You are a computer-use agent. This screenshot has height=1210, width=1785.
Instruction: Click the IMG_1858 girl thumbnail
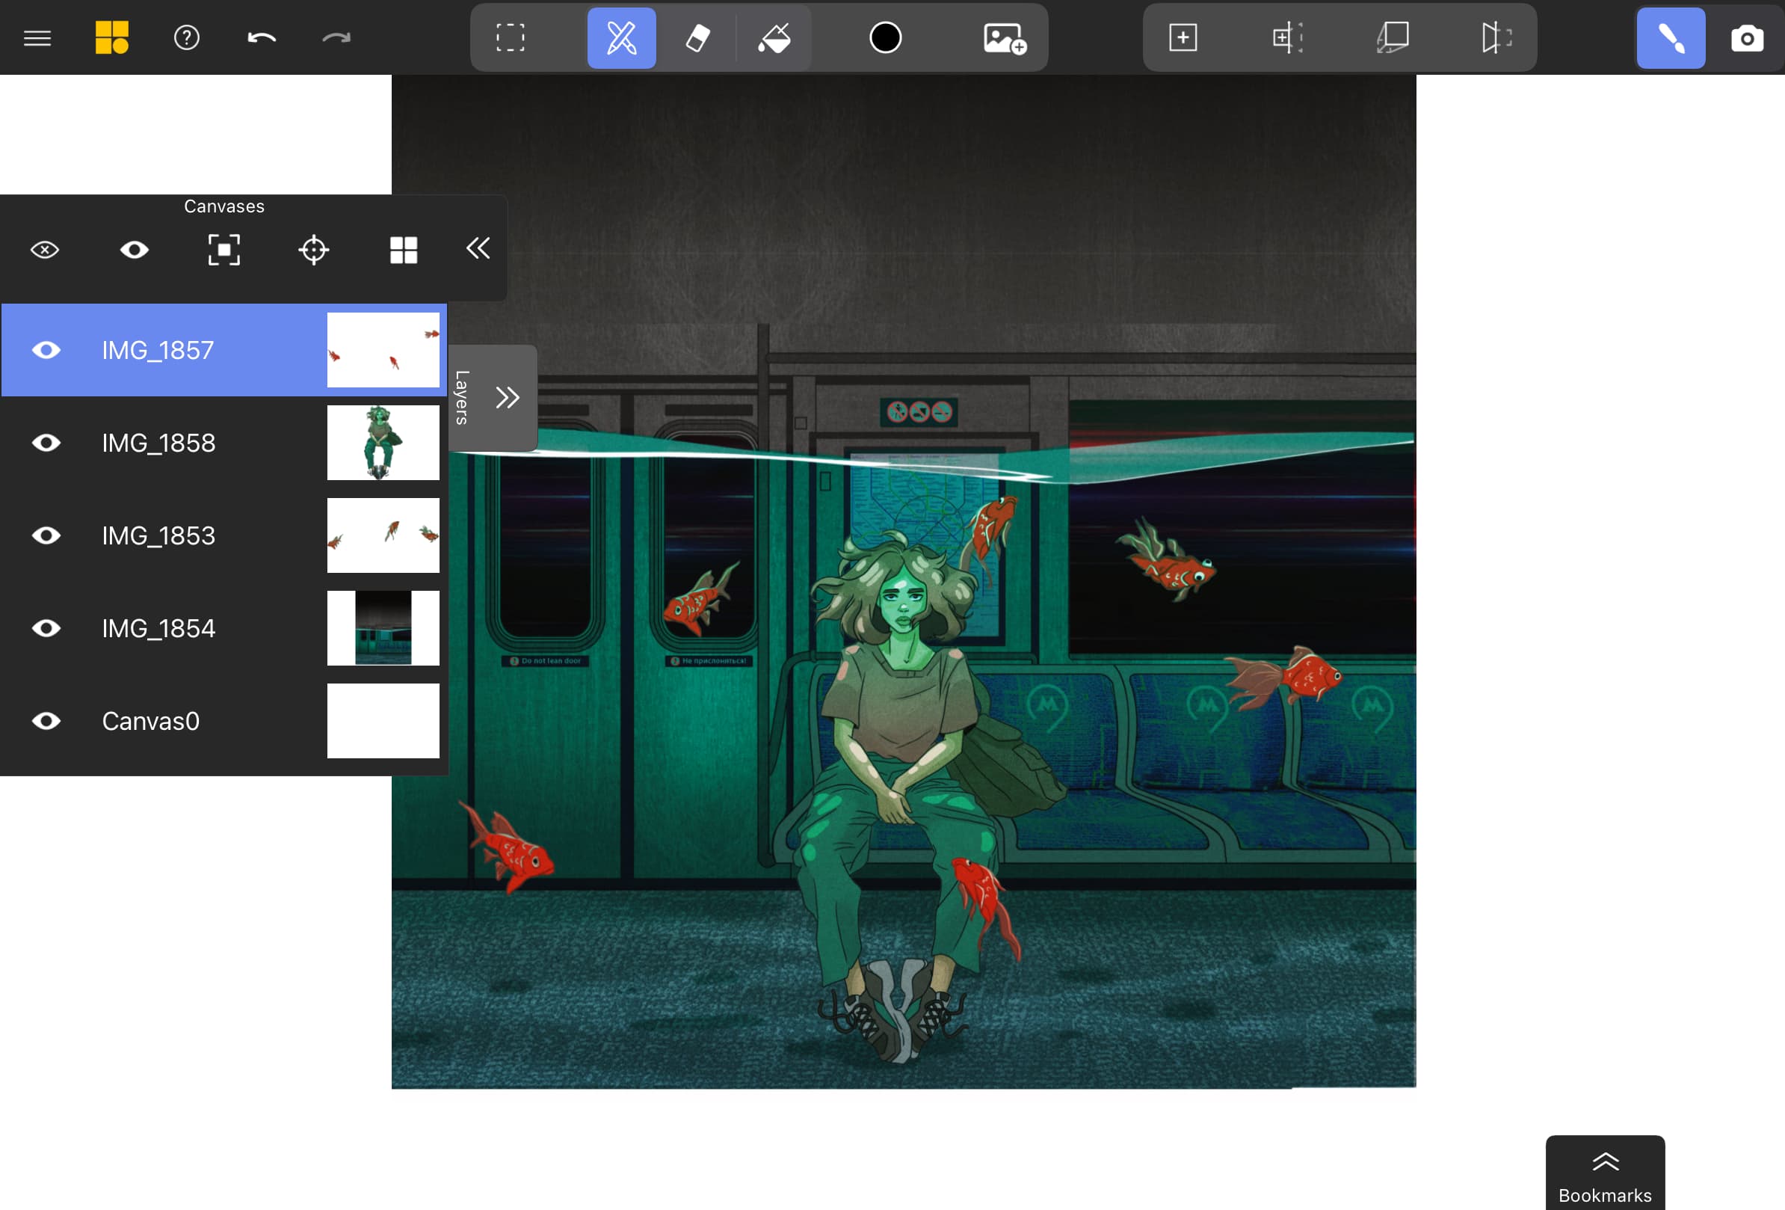383,443
